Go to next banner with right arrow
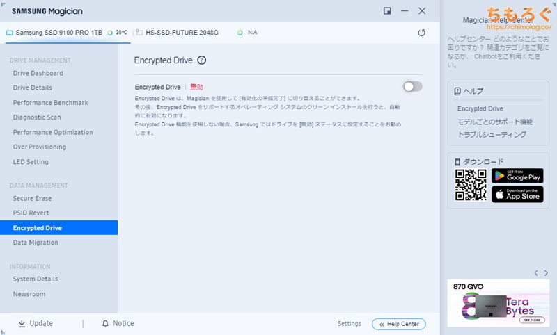This screenshot has width=557, height=335. 546,273
